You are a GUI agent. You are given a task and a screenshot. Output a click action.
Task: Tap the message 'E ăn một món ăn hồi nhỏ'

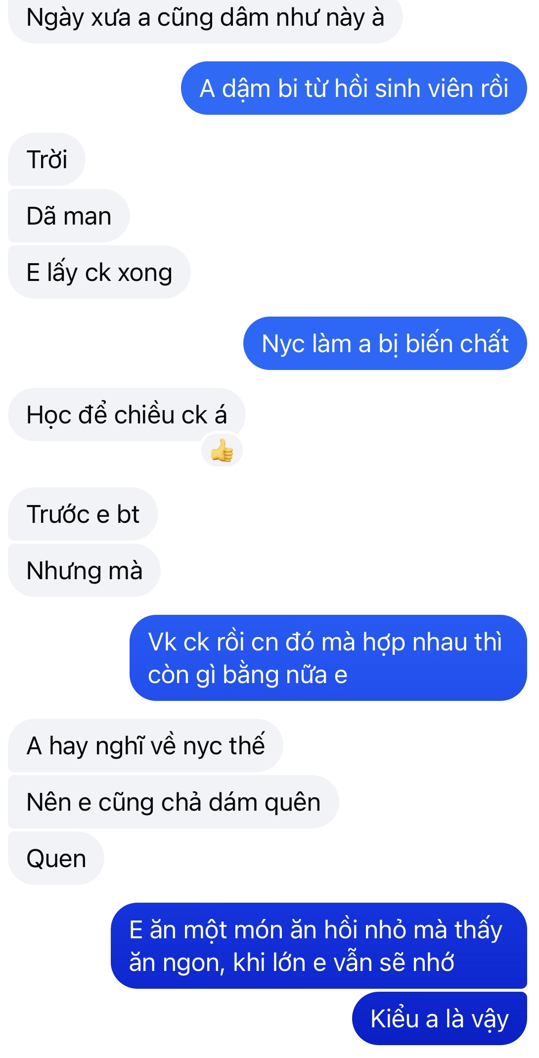[x=319, y=946]
